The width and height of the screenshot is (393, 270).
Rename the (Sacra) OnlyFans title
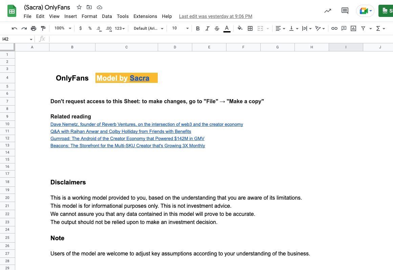click(x=47, y=7)
